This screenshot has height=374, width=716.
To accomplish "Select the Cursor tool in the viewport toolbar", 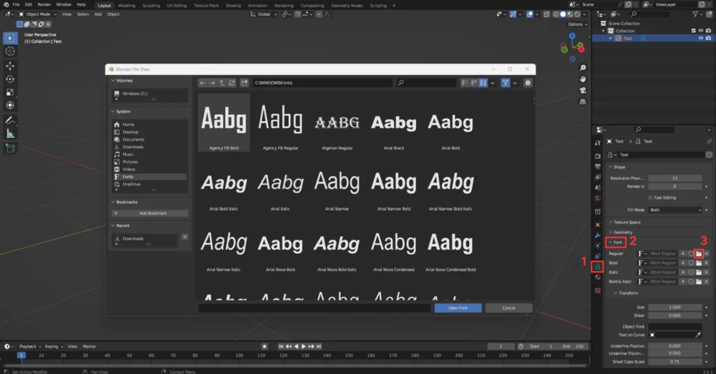I will coord(10,51).
